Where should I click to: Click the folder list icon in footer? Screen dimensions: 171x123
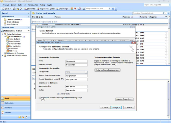pyautogui.click(x=23, y=117)
